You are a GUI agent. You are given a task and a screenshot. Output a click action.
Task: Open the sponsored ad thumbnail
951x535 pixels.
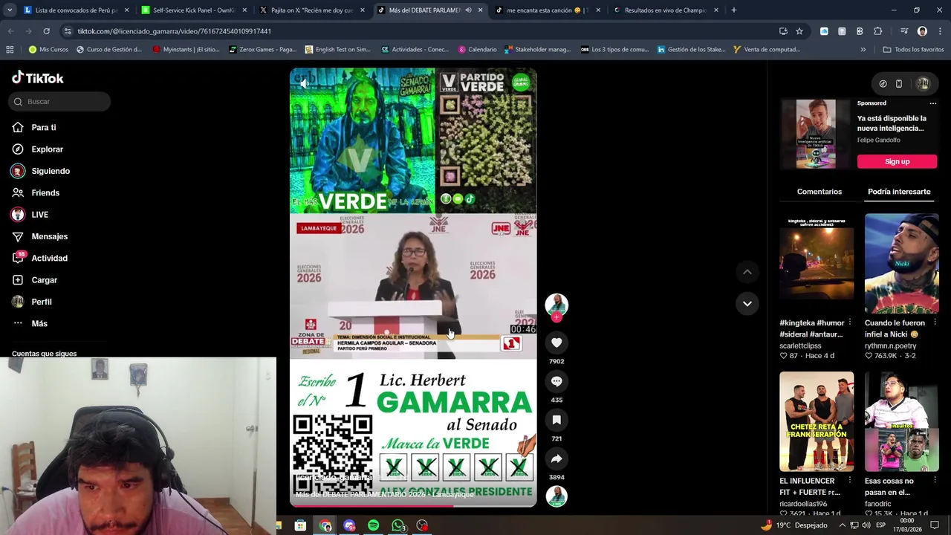pos(816,134)
